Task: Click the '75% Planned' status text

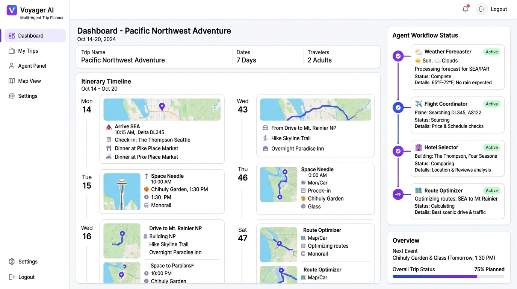Action: point(490,269)
